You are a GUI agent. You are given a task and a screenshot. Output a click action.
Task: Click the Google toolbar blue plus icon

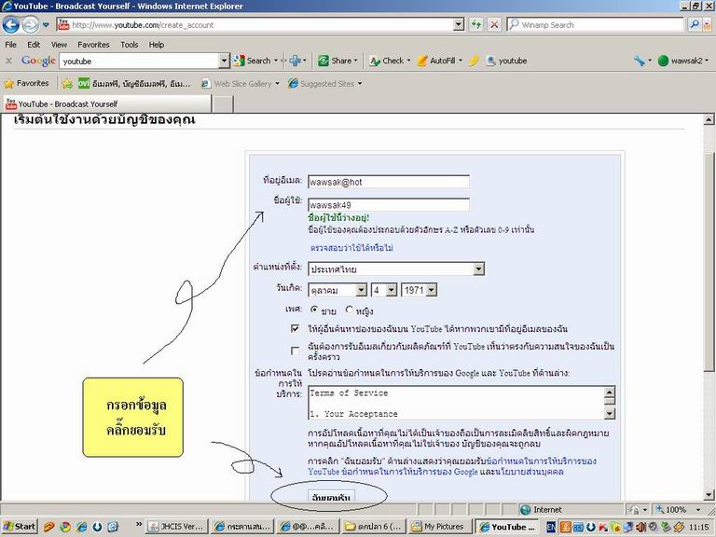[295, 61]
